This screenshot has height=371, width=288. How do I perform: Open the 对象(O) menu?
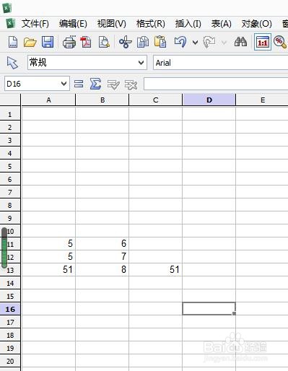point(257,24)
